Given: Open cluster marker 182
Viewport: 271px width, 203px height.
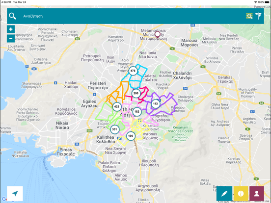Looking at the screenshot, I should (137, 111).
